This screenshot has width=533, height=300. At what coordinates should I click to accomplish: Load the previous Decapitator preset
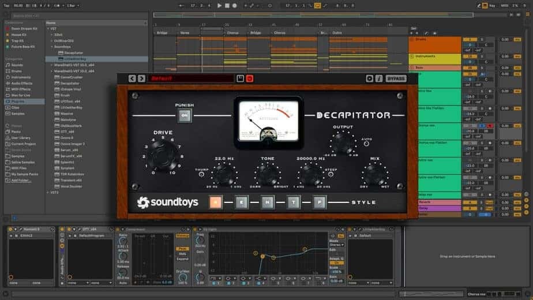coord(132,78)
